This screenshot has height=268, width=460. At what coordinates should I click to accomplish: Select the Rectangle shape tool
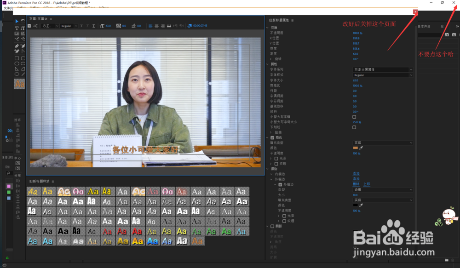pos(17,58)
